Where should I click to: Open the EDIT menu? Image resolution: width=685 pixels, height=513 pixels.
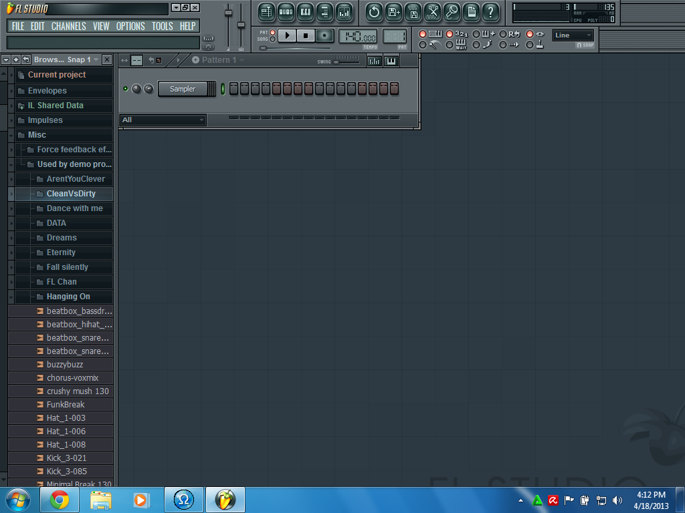tap(37, 26)
